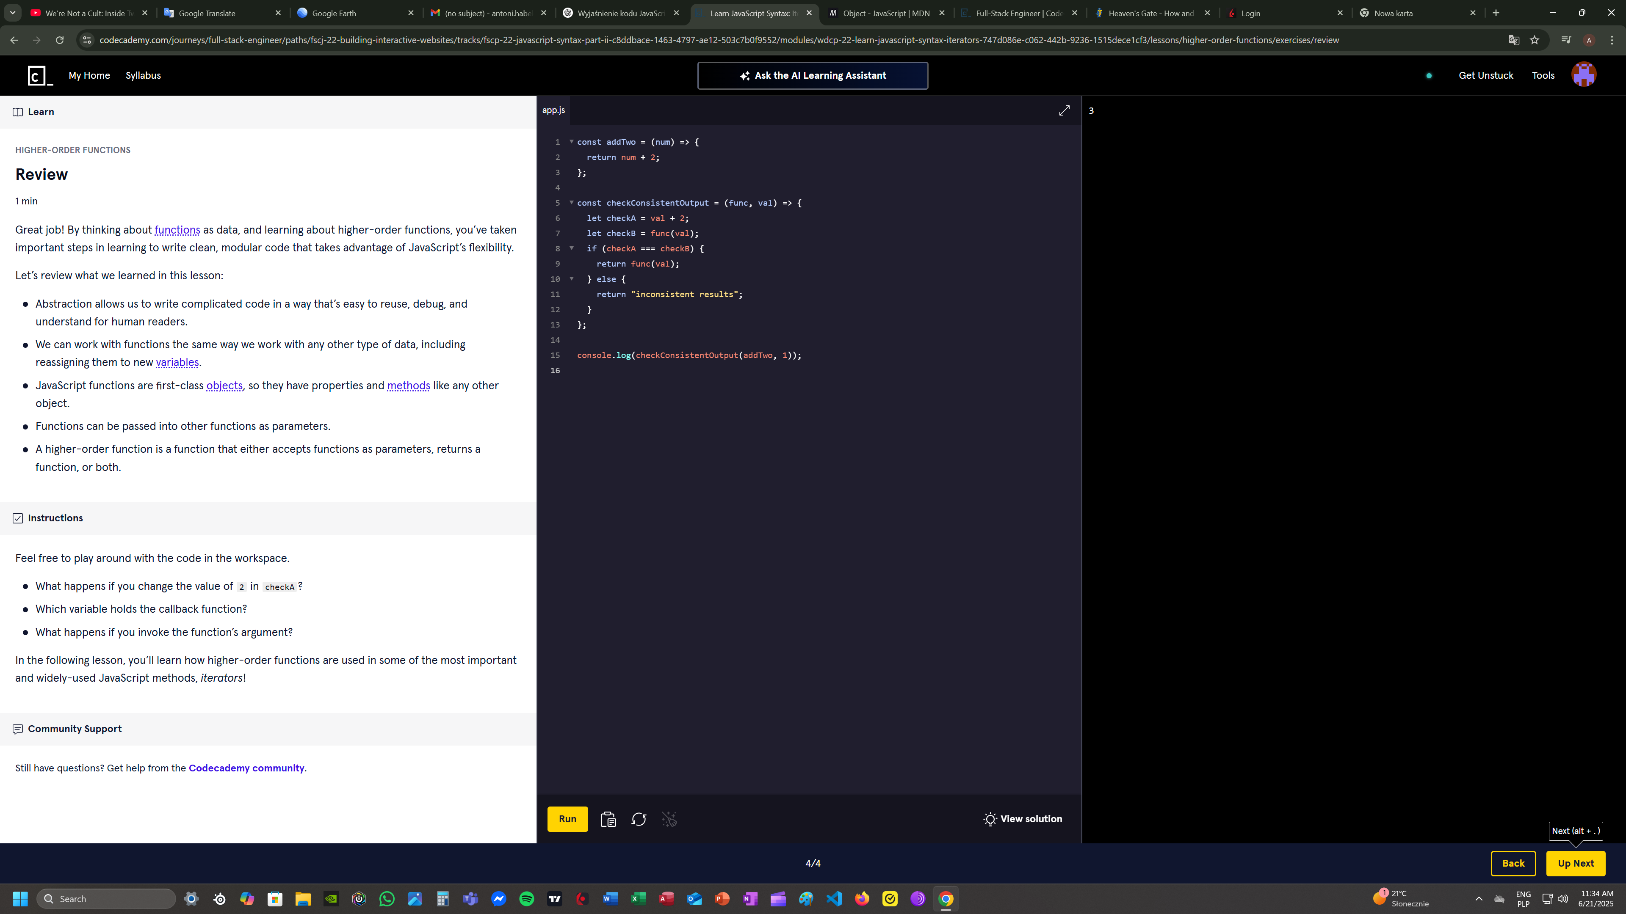
Task: Collapse the addTwo function fold arrow
Action: pyautogui.click(x=572, y=141)
